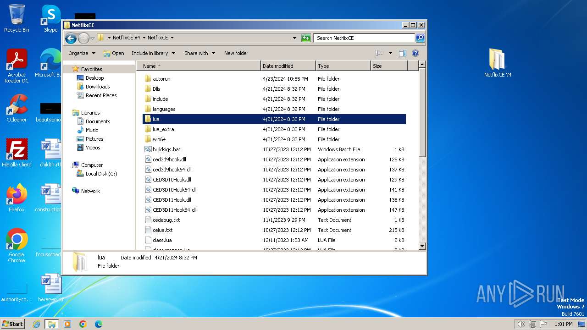The image size is (587, 330).
Task: Click file list scrollbar down arrow
Action: point(422,246)
